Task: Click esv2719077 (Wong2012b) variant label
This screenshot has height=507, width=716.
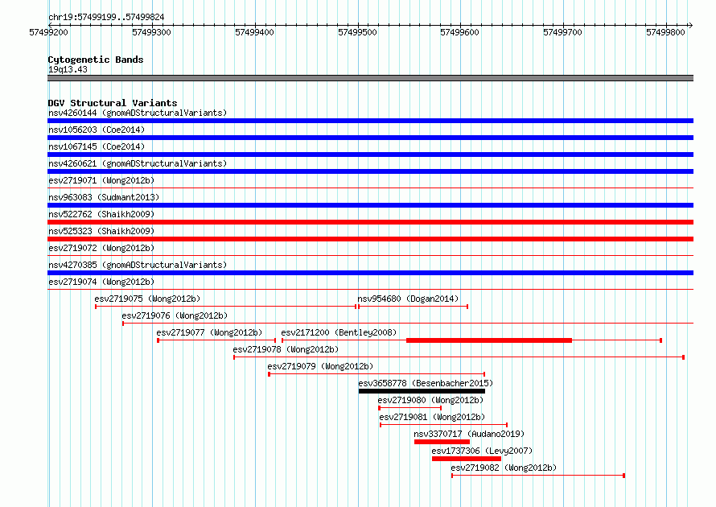Action: coord(209,332)
